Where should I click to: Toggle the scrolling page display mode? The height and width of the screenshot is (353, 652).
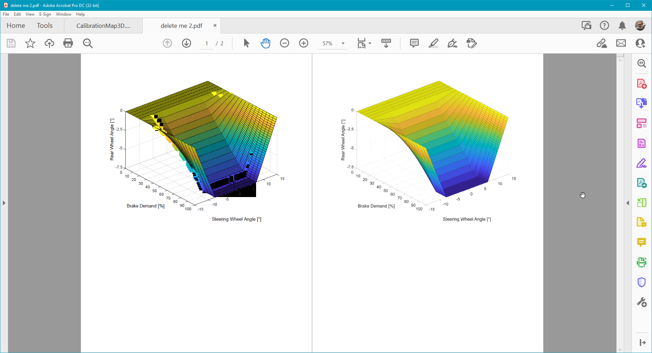coord(386,43)
